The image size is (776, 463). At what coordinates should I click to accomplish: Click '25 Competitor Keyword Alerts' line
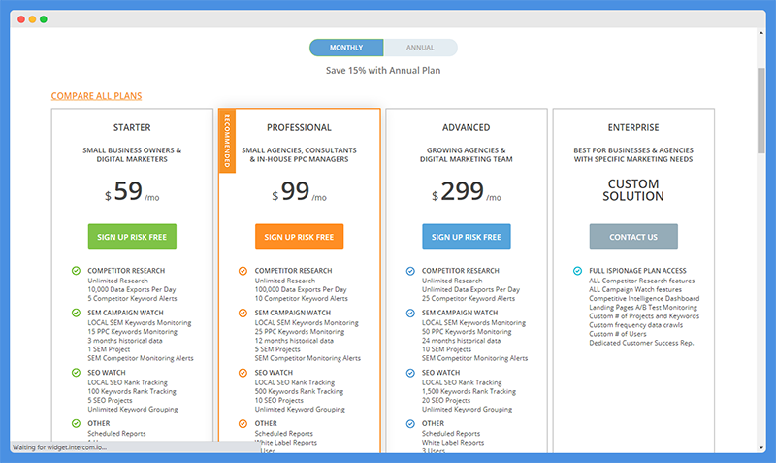(x=469, y=299)
